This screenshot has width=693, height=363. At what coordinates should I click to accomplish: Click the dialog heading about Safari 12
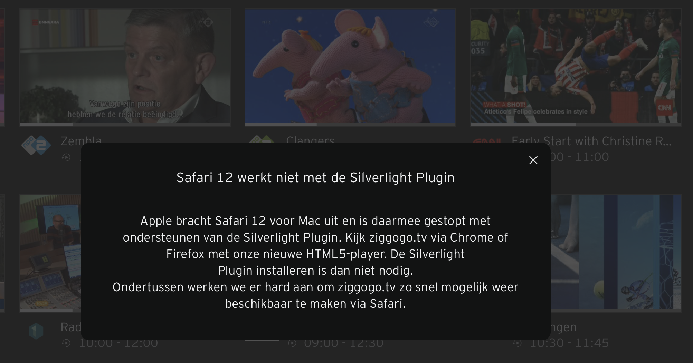(x=315, y=178)
